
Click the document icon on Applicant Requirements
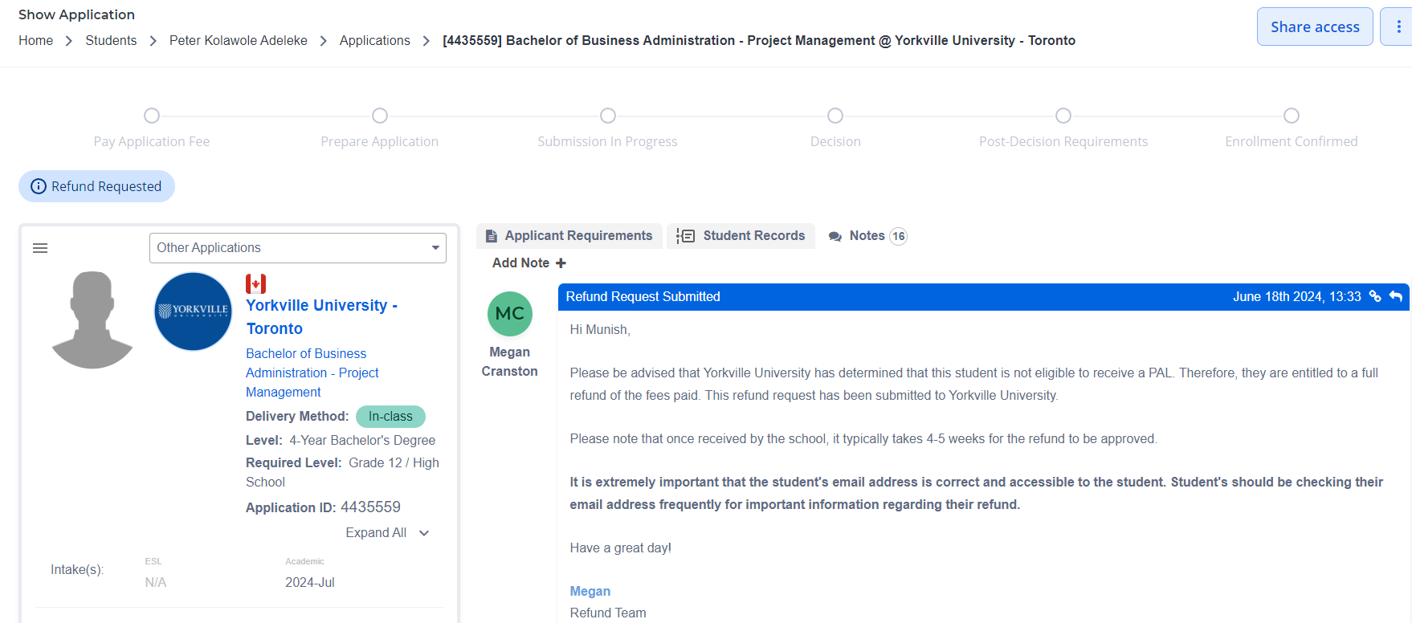coord(492,236)
